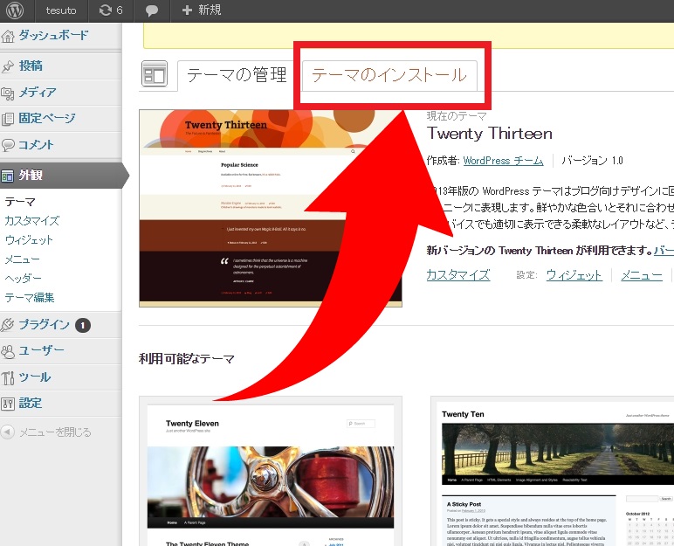Open the 投稿 posts menu
The image size is (674, 546).
point(31,66)
